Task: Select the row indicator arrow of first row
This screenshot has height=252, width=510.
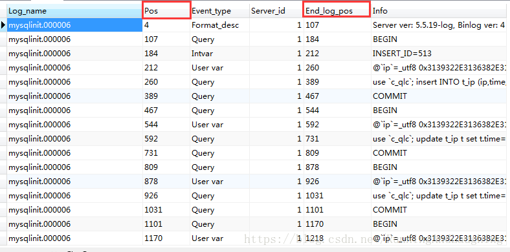Action: (x=3, y=25)
